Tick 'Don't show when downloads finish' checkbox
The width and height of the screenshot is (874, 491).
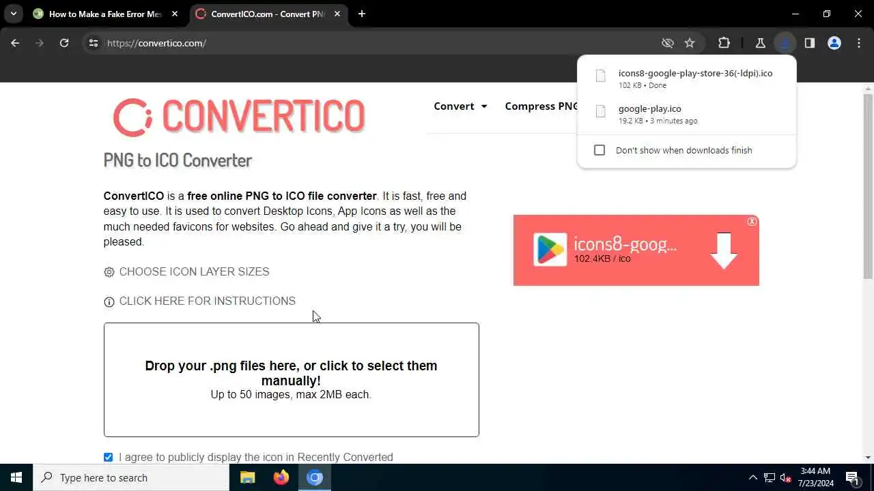[x=600, y=150]
